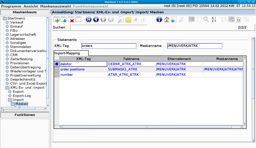256x148 pixels.
Task: Select the order positions cell
Action: click(83, 69)
